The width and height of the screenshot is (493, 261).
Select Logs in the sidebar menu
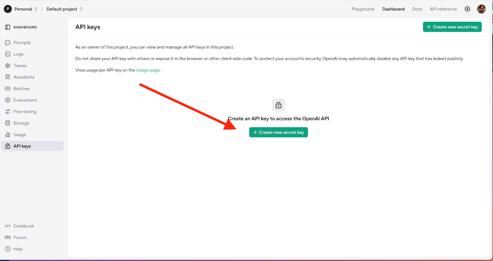[32, 54]
